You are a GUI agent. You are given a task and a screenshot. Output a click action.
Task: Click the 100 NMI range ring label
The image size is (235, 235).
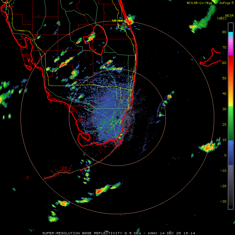117,21
